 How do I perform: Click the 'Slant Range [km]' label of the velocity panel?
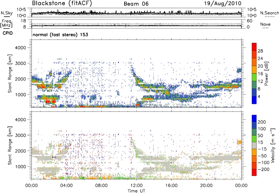coord(10,145)
